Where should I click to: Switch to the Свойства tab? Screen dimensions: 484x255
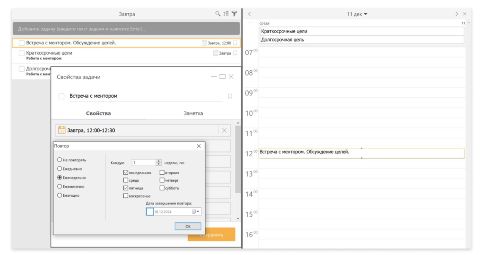coord(98,113)
